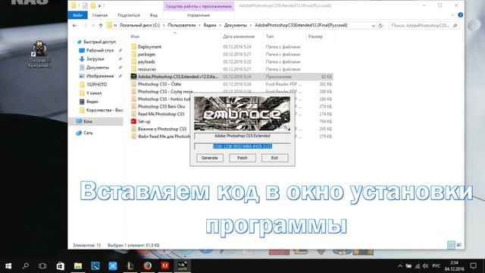Show hidden tray icons chevron
485x273 pixels.
(x=400, y=266)
